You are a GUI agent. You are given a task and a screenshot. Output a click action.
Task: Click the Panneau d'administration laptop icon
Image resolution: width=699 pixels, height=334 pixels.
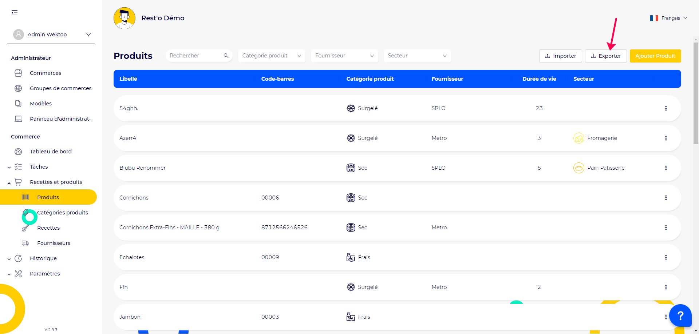[x=18, y=119]
